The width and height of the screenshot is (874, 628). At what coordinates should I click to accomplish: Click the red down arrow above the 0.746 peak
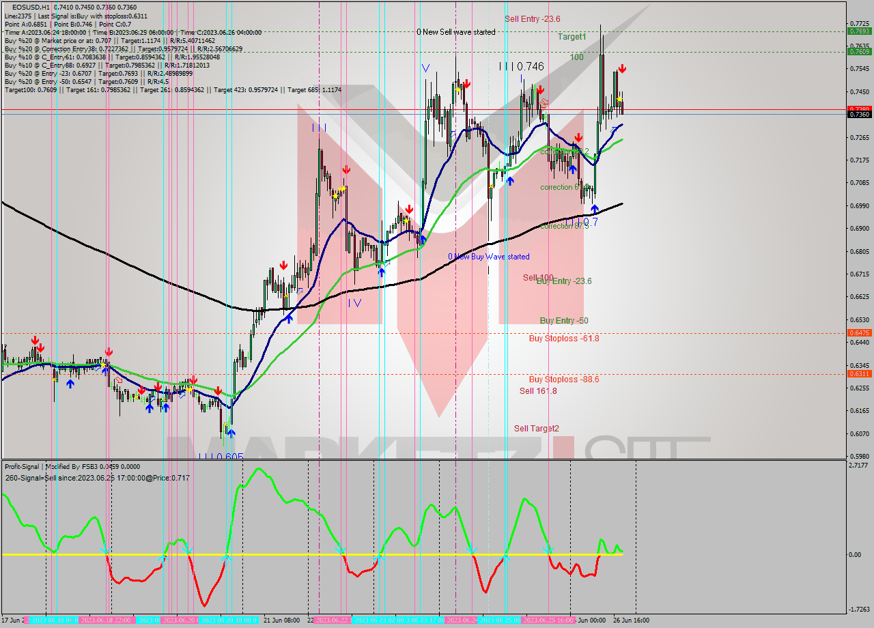[540, 89]
